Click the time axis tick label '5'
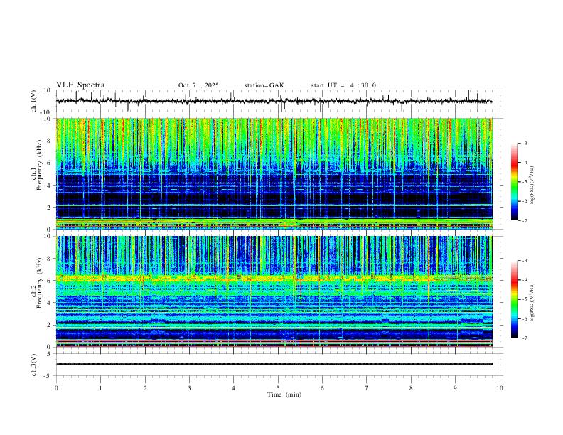 278,388
